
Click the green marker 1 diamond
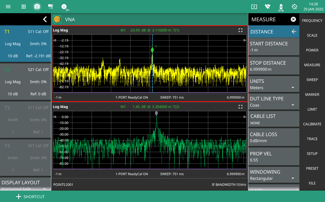pyautogui.click(x=152, y=50)
